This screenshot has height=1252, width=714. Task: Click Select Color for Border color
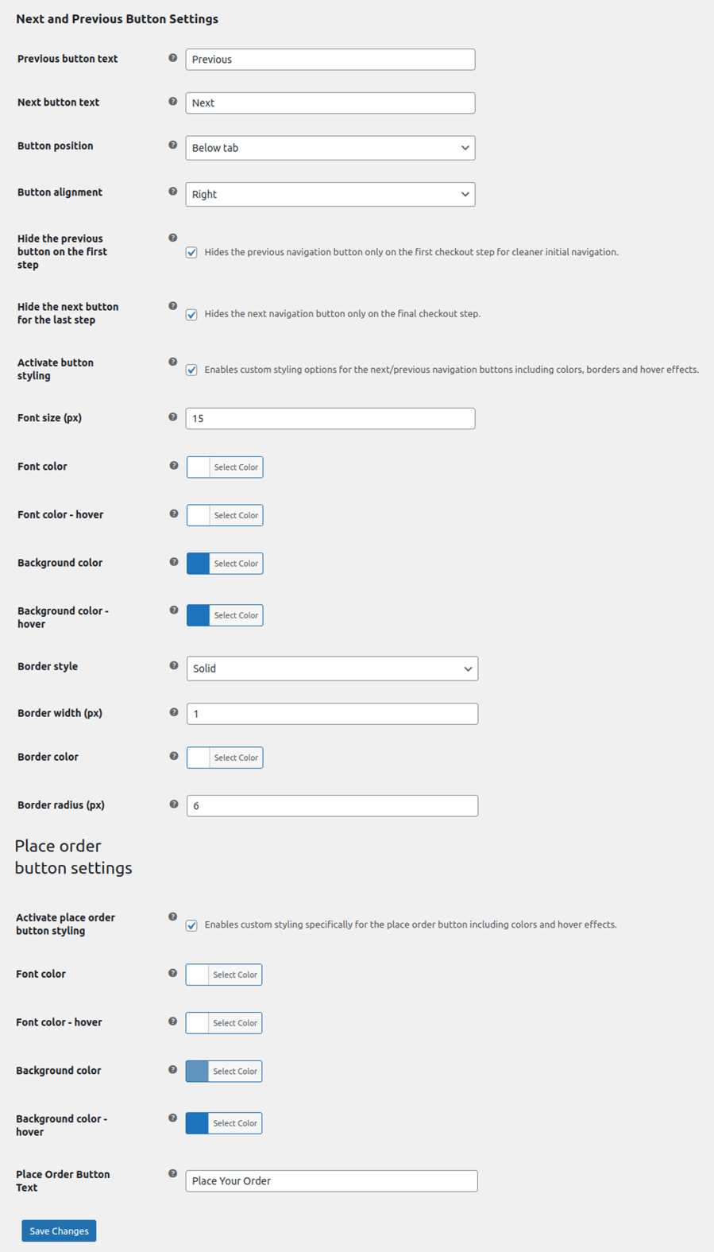pyautogui.click(x=235, y=758)
